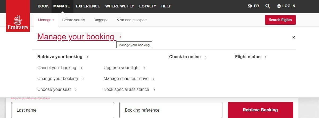Open the Experience menu
This screenshot has height=118, width=319.
pos(88,6)
